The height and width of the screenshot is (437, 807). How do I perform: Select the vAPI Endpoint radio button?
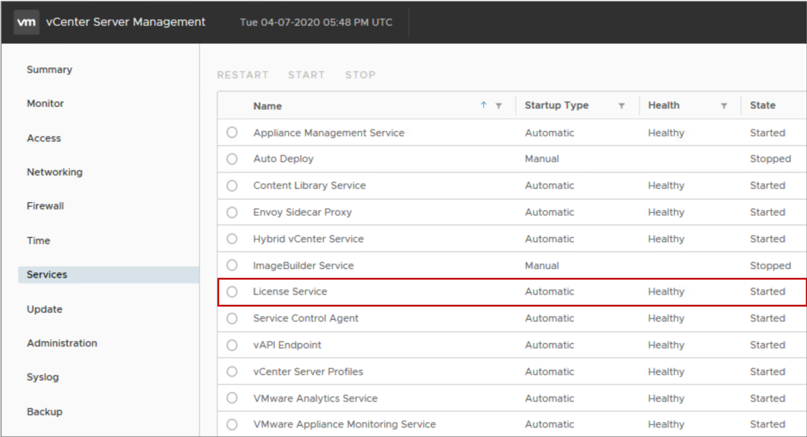pyautogui.click(x=232, y=345)
